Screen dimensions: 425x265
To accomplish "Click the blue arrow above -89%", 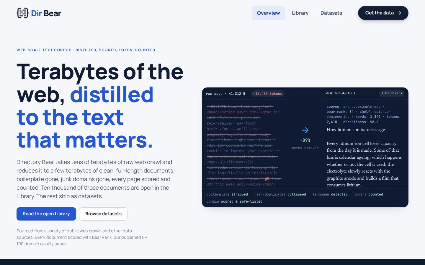I will pos(305,130).
